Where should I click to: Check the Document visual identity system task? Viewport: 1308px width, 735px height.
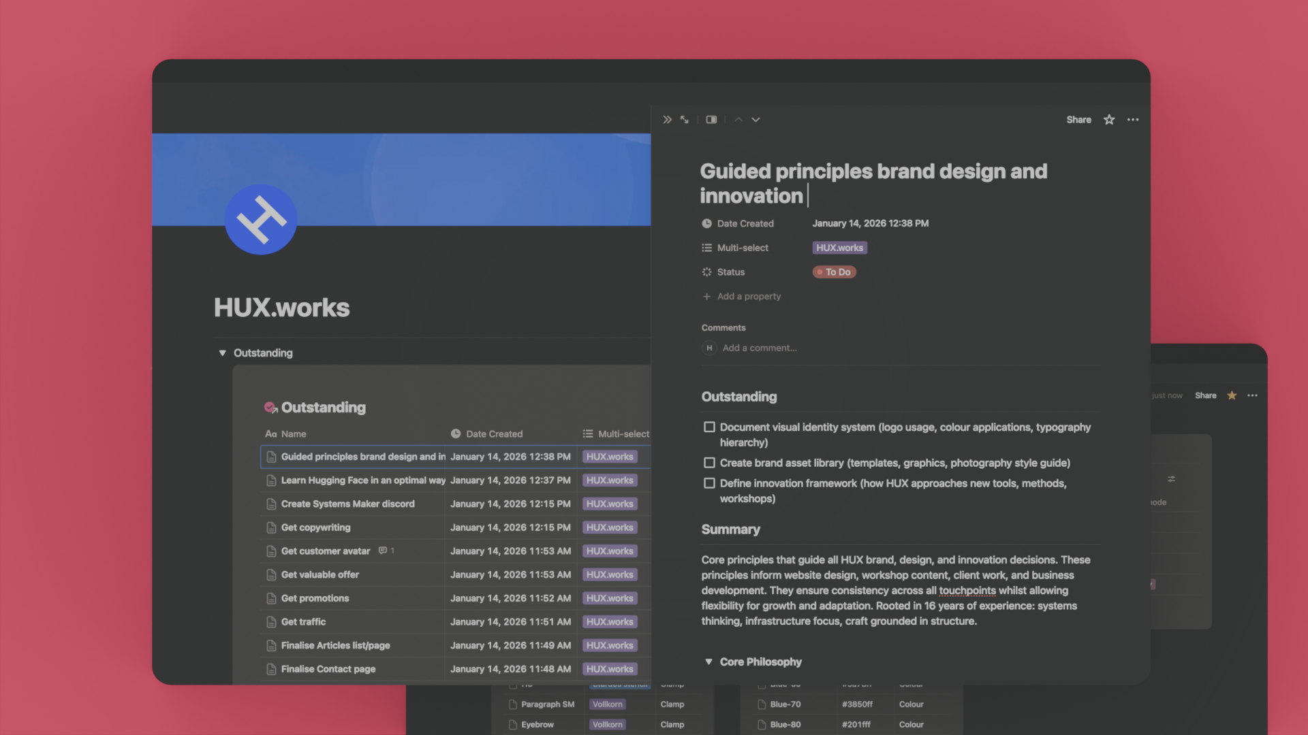[709, 427]
